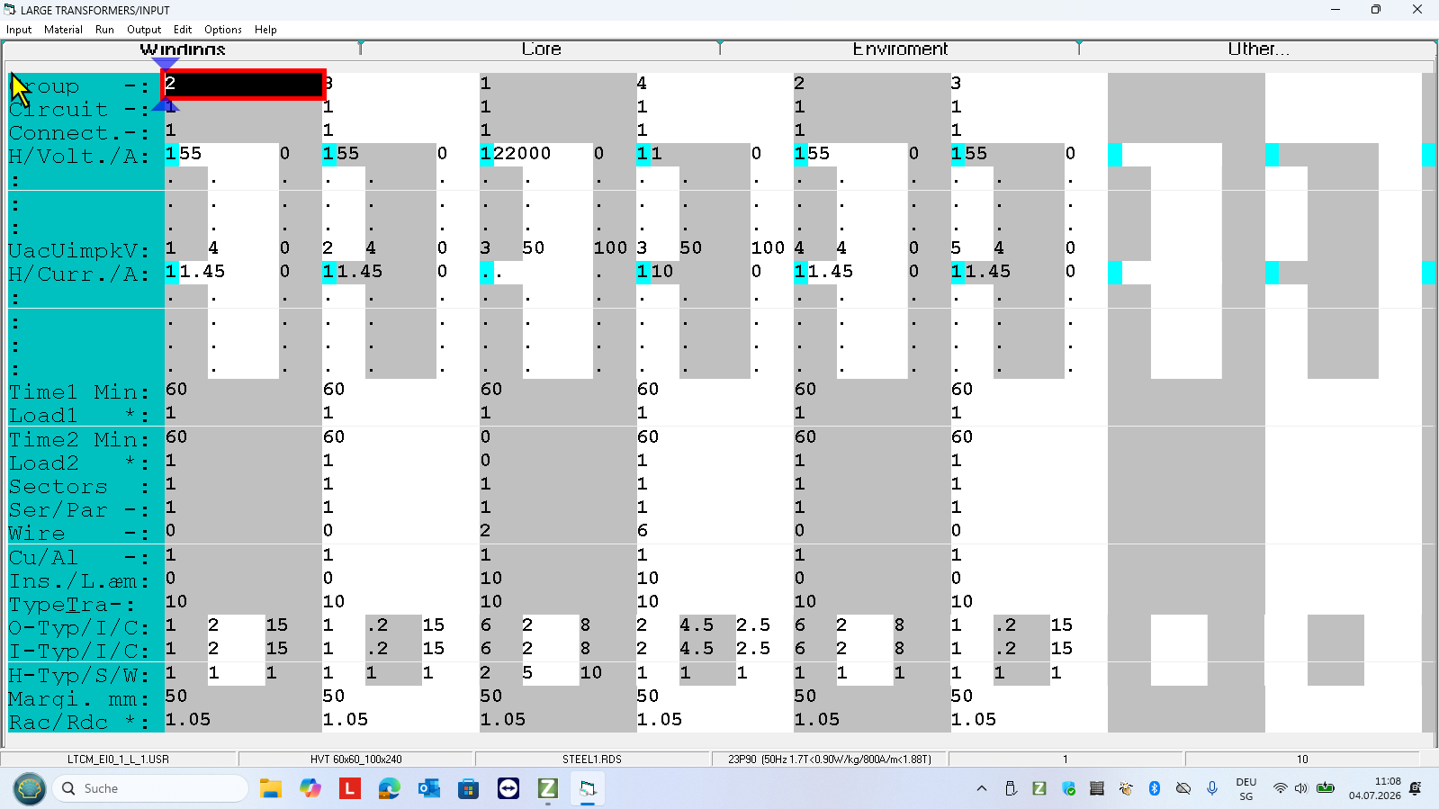This screenshot has width=1439, height=809.
Task: Open the Input menu
Action: tap(19, 30)
